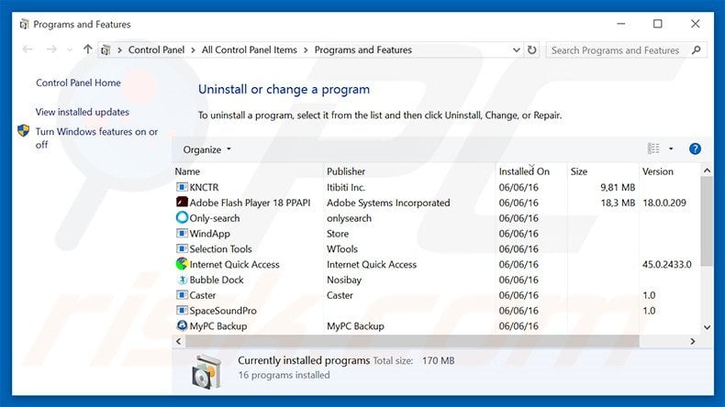Click the scroll left arrow
Viewport: 725px width, 407px height.
(179, 341)
